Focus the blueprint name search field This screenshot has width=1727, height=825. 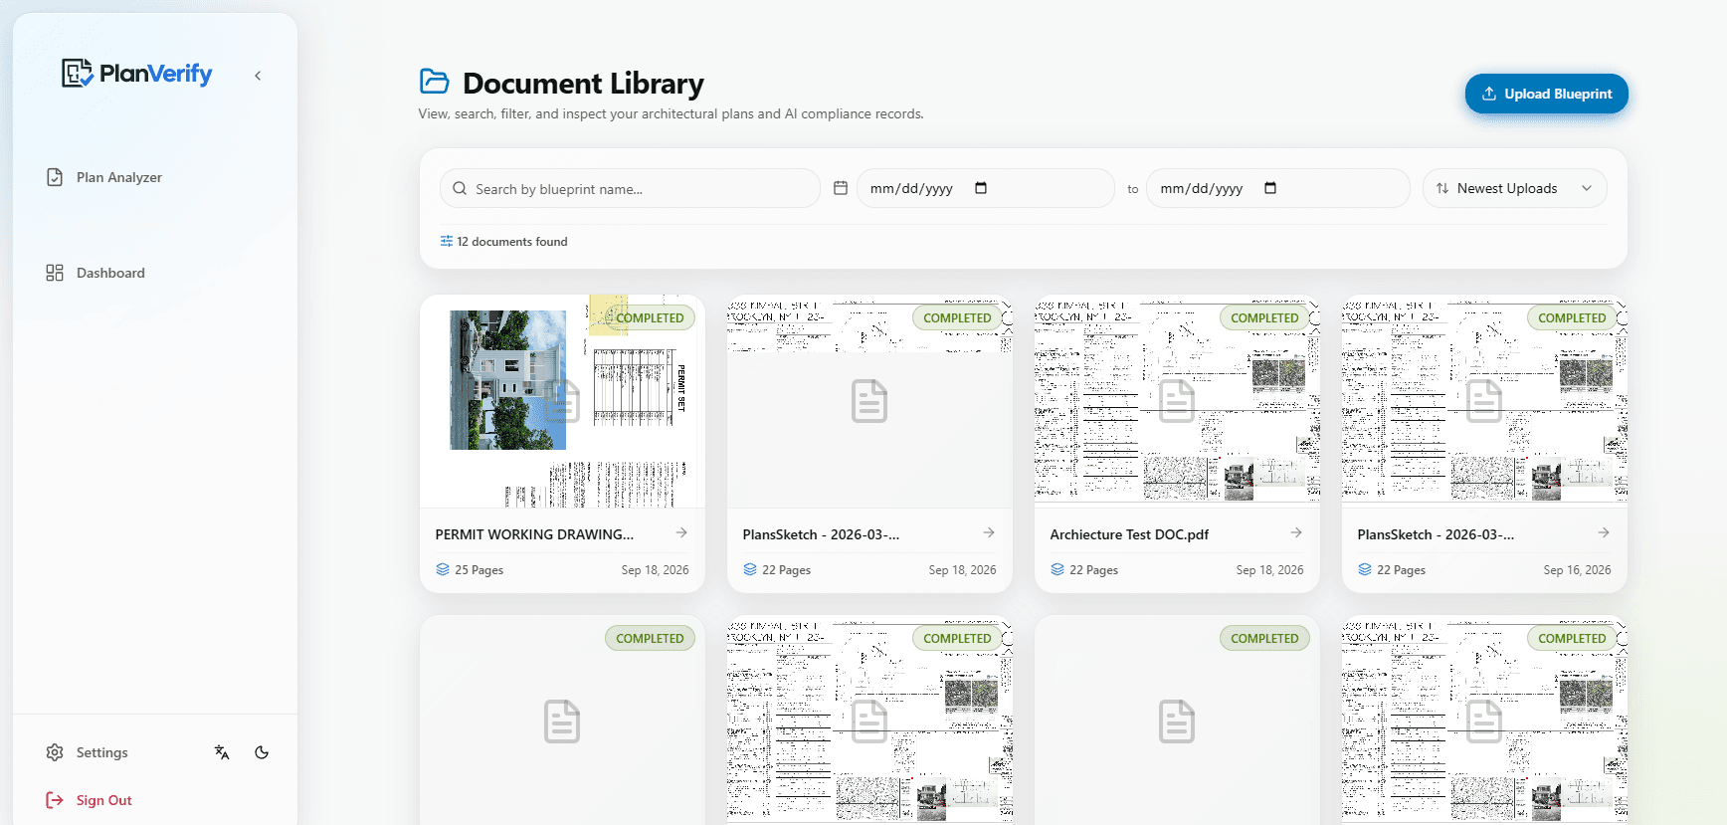tap(630, 188)
